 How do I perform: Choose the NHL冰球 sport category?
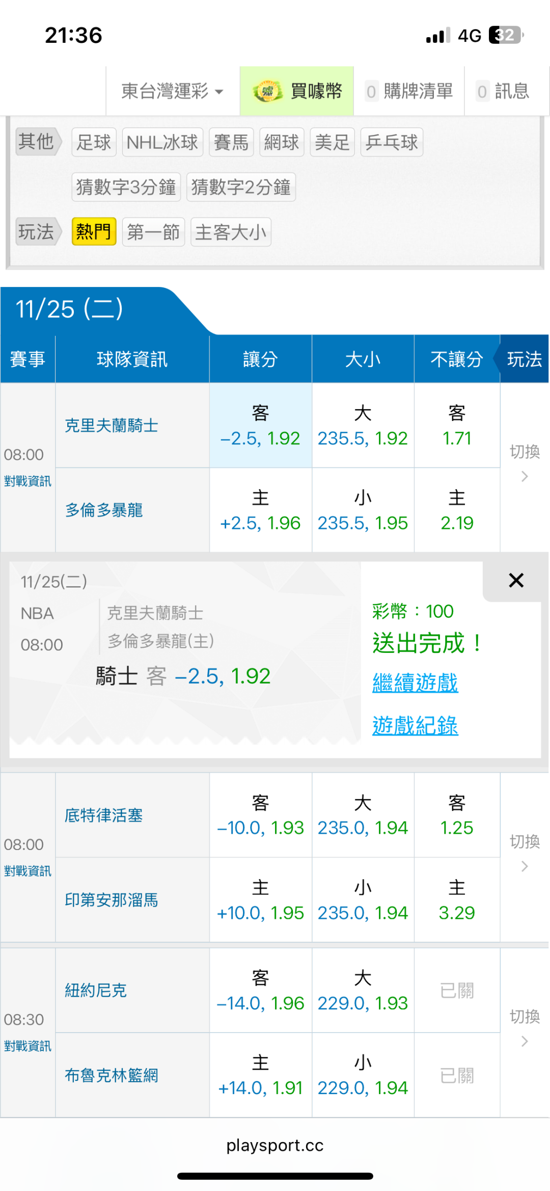(162, 142)
